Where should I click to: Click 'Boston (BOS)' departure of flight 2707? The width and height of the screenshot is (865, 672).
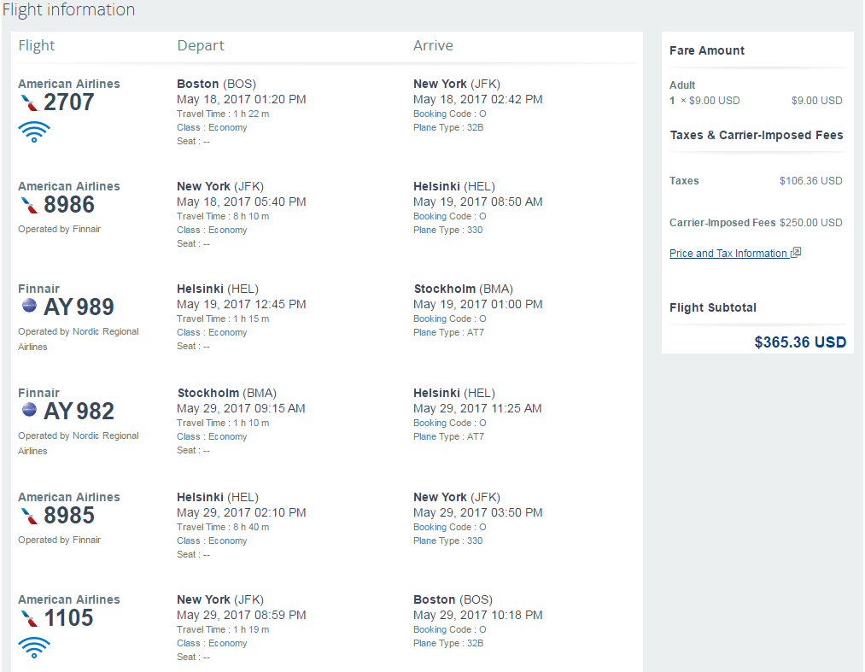point(216,84)
